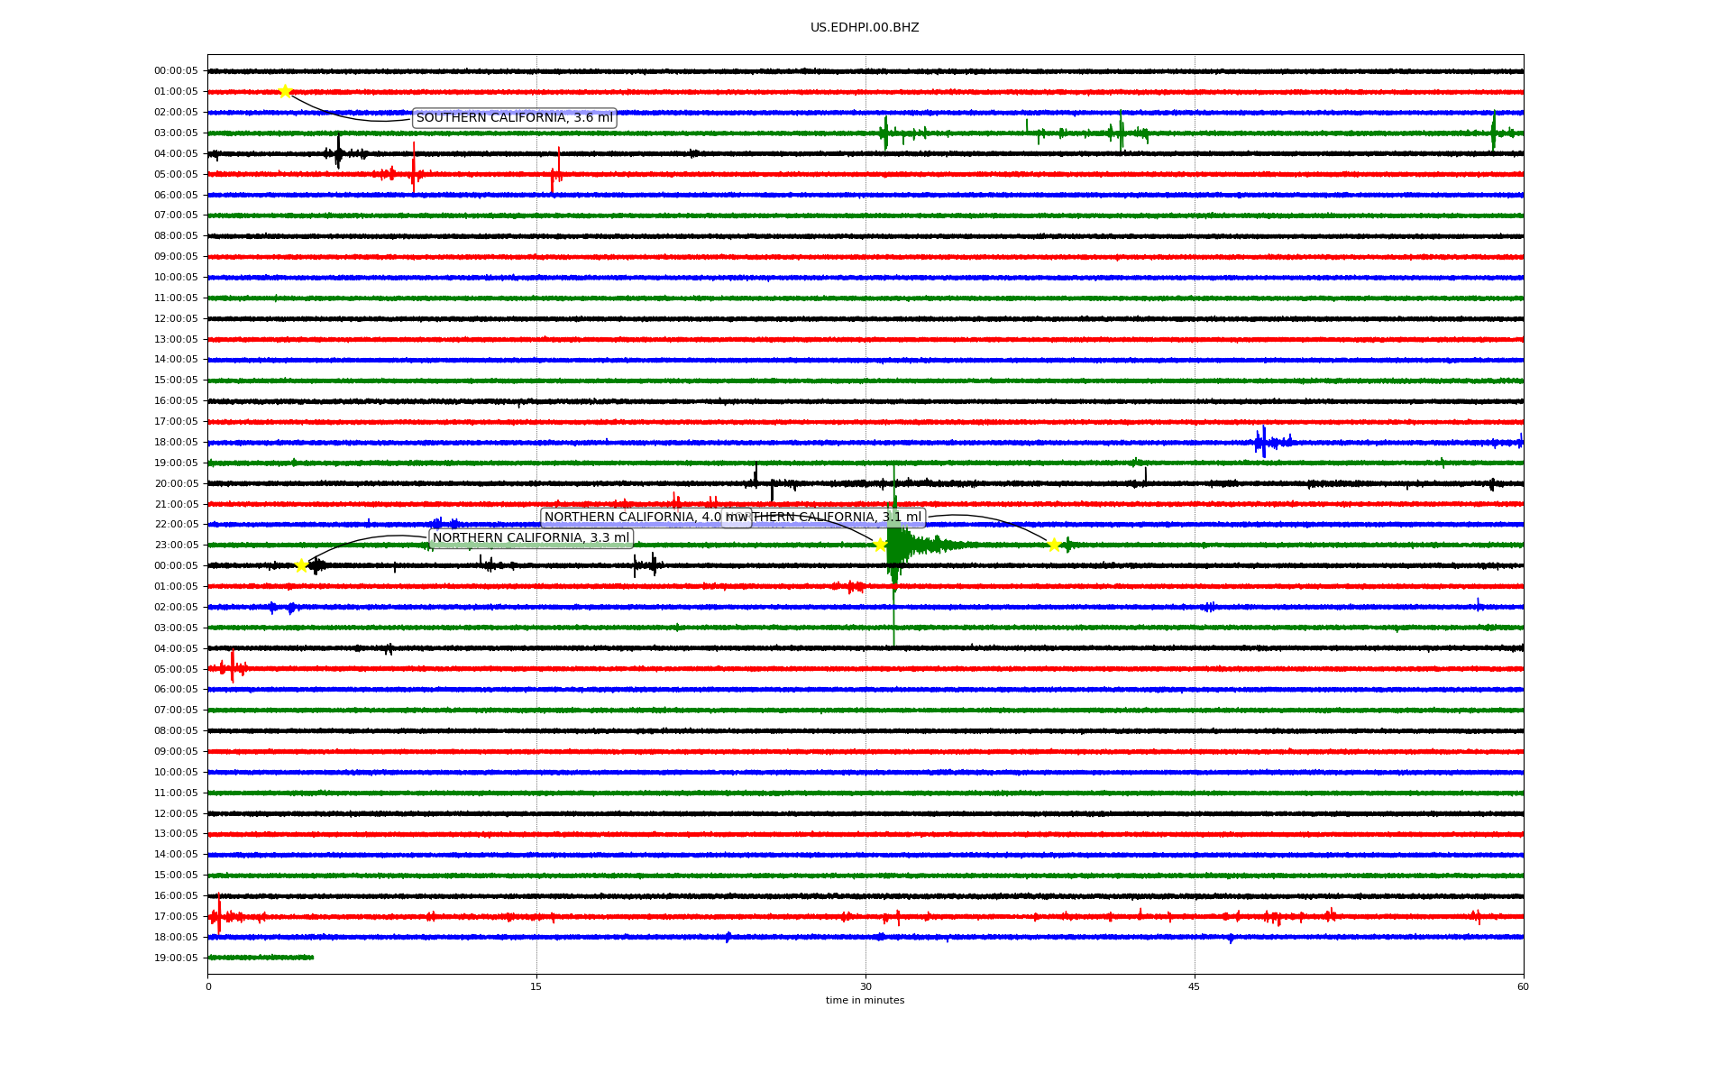Click the 'time in minutes' axis label
Screen dimensions: 1731x1082
click(x=864, y=1000)
